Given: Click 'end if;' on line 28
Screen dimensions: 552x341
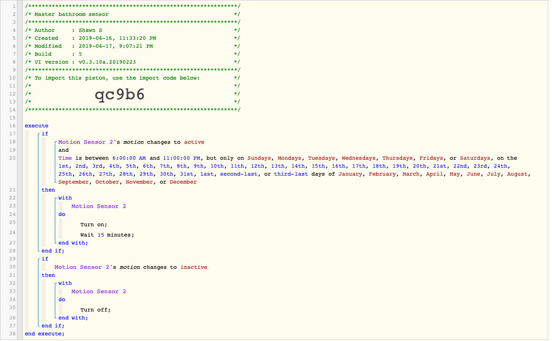Looking at the screenshot, I should tap(53, 251).
